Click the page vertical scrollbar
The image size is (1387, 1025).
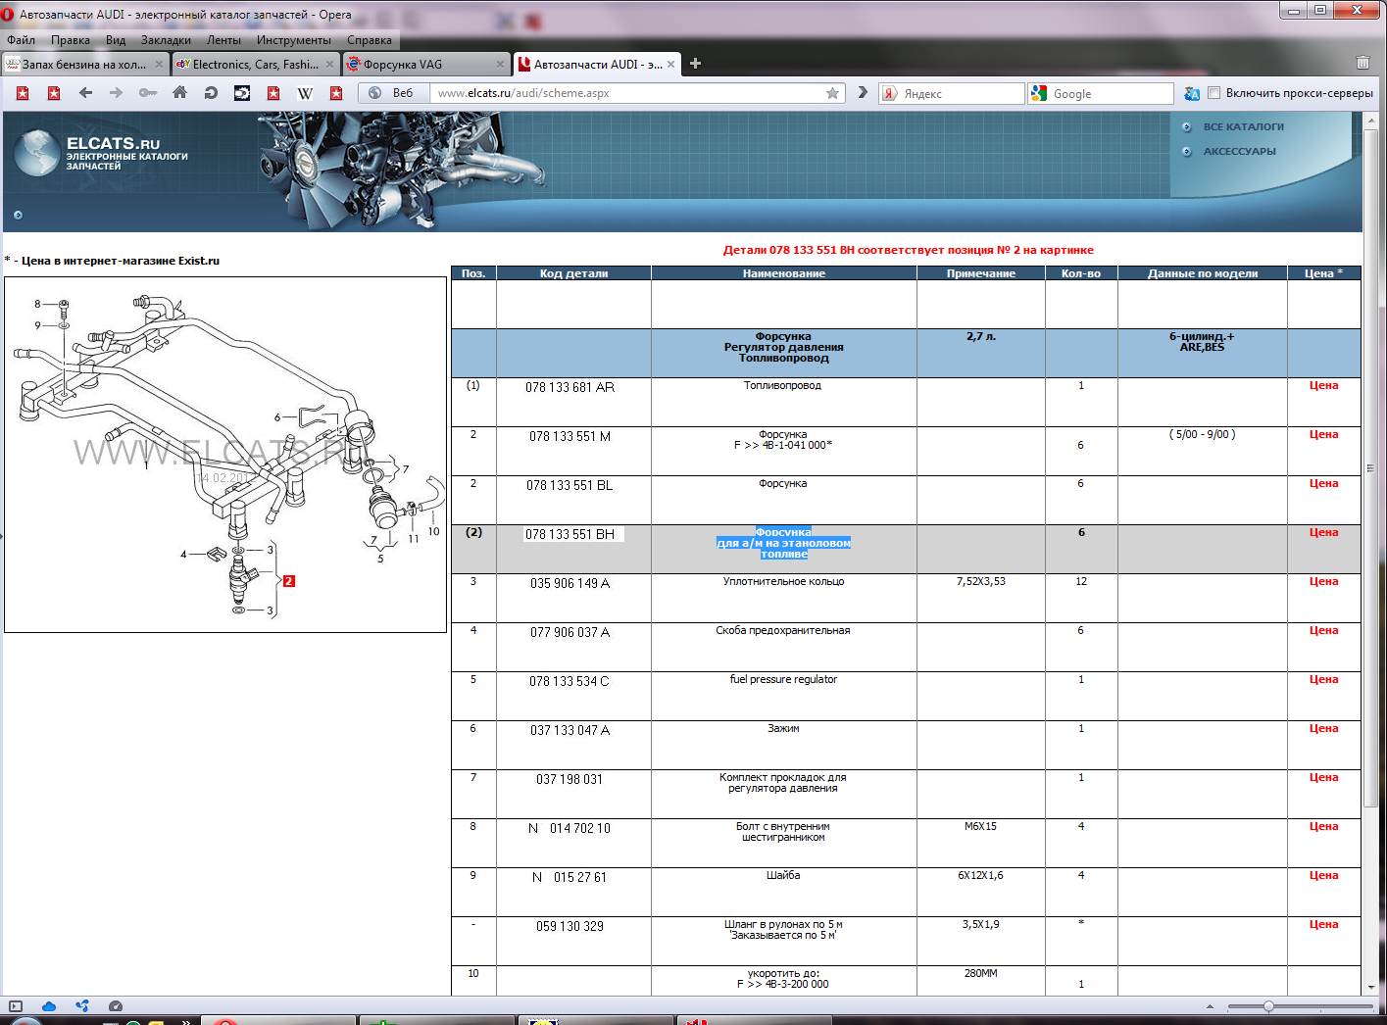click(1370, 470)
